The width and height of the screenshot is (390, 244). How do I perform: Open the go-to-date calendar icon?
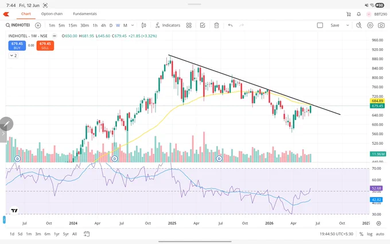87,234
